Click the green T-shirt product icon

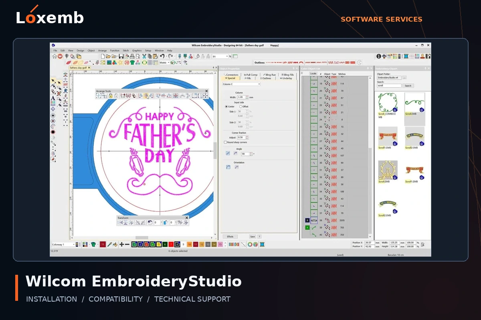click(x=132, y=62)
